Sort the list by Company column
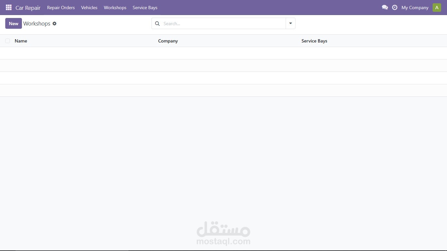This screenshot has width=447, height=251. [168, 41]
